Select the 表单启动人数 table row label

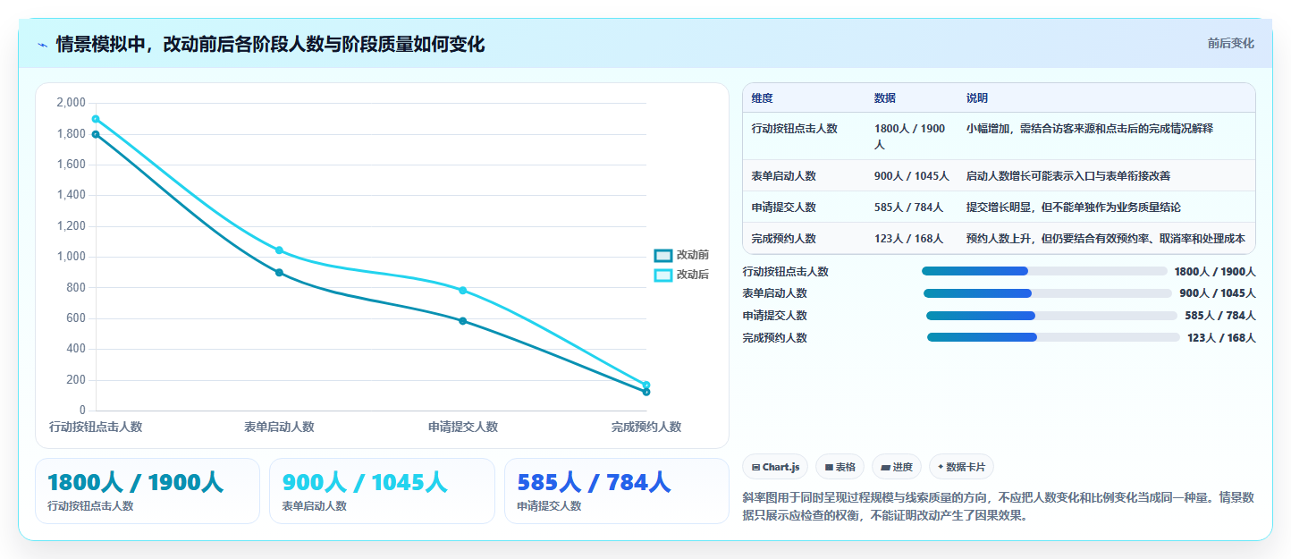click(x=784, y=176)
